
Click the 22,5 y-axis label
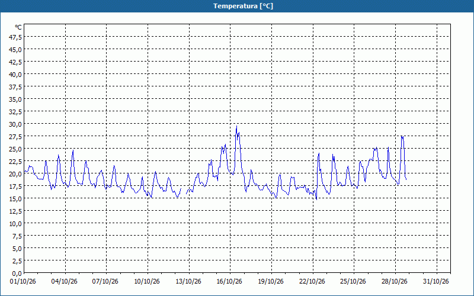(x=16, y=162)
